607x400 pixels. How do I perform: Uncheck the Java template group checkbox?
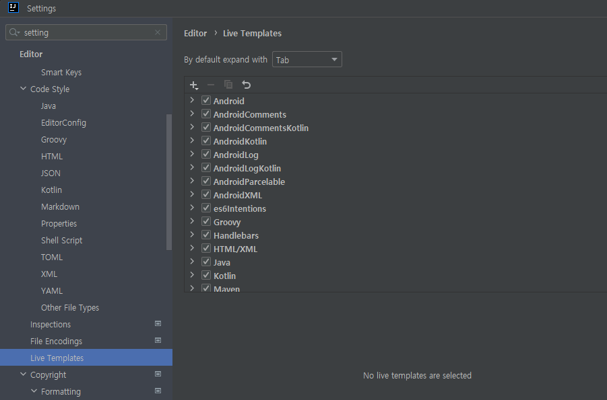click(206, 262)
